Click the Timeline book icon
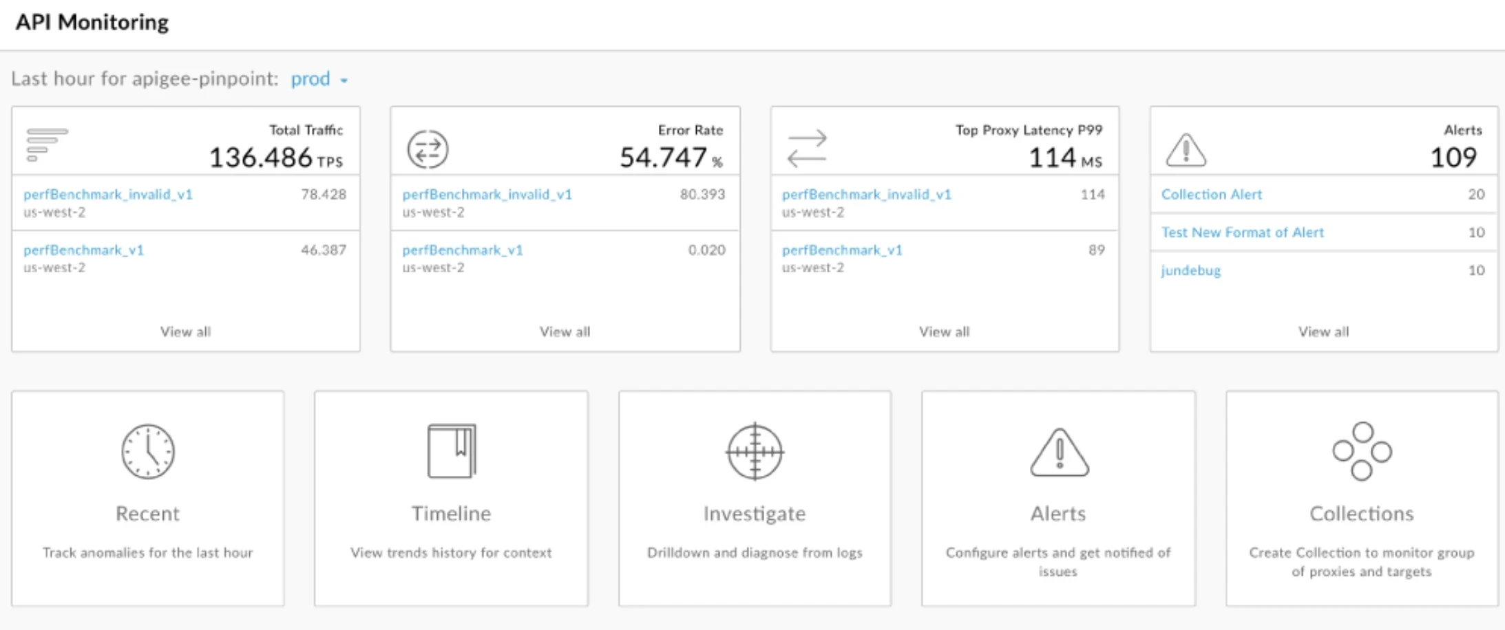 click(452, 451)
